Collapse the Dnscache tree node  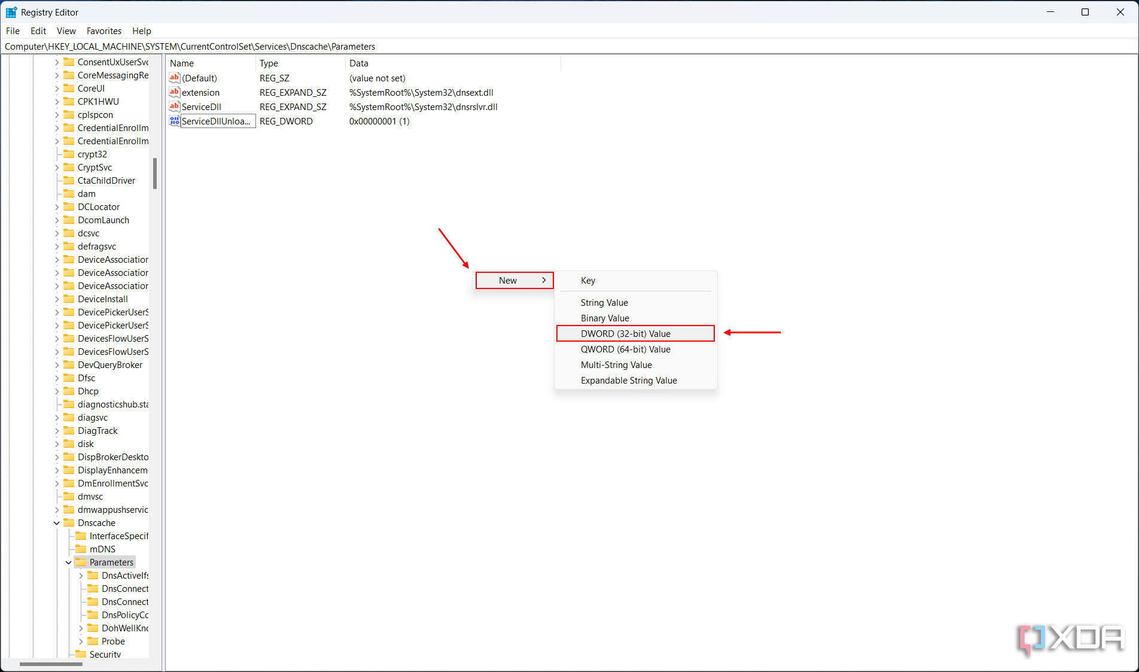pyautogui.click(x=57, y=523)
